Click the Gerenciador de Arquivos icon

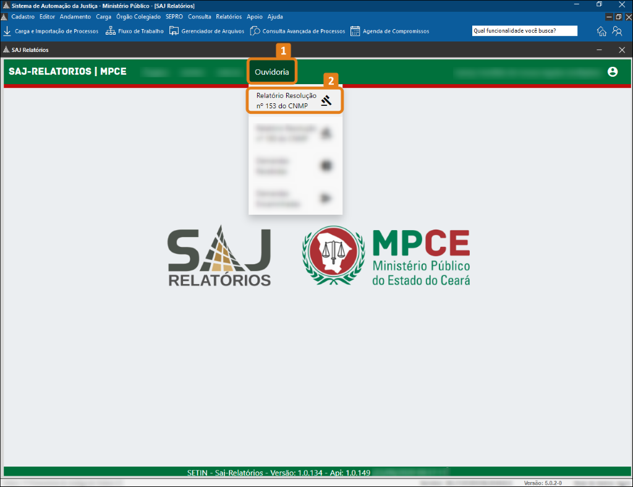pyautogui.click(x=174, y=31)
